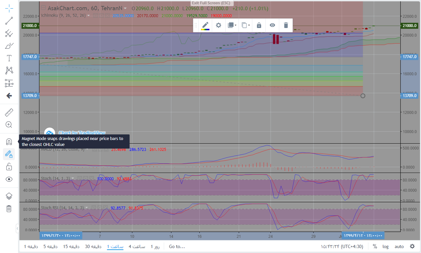The height and width of the screenshot is (253, 421).
Task: Toggle log scale
Action: (x=385, y=246)
